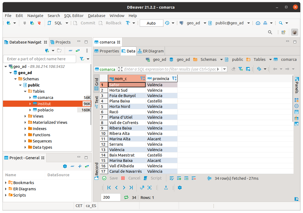The image size is (303, 213).
Task: Click the add row icon
Action: 179,178
